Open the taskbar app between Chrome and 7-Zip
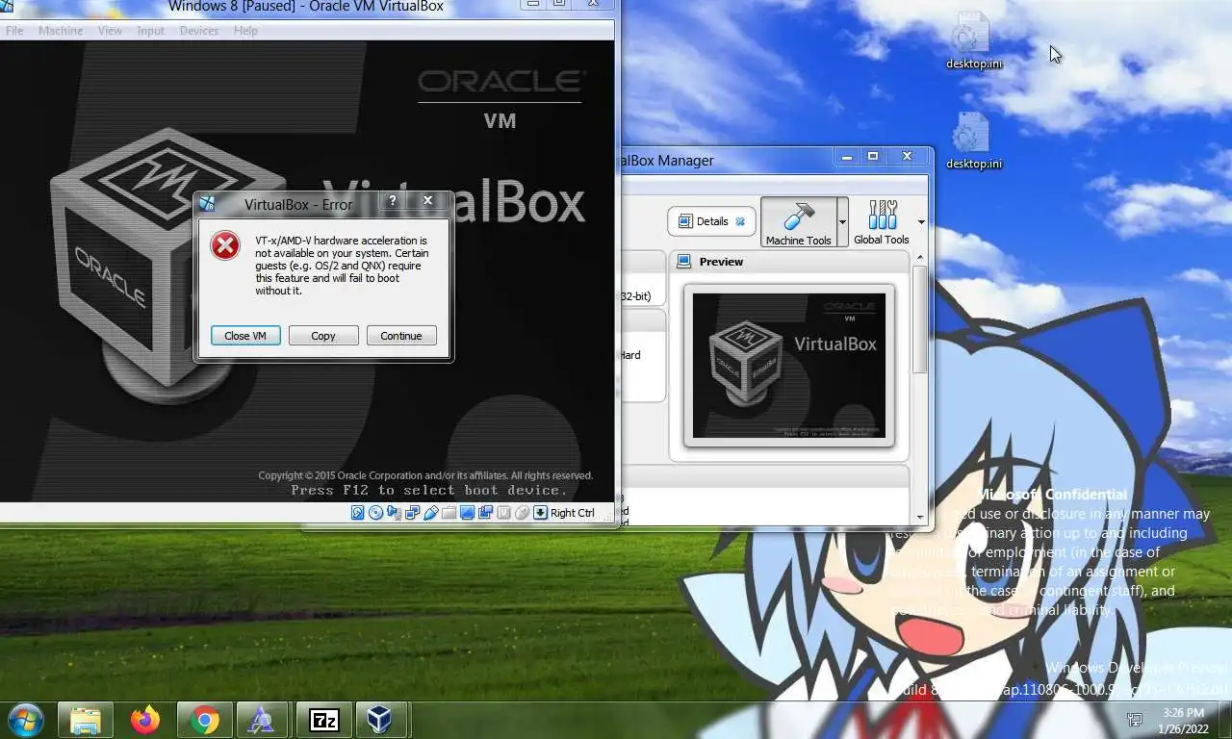 [262, 720]
